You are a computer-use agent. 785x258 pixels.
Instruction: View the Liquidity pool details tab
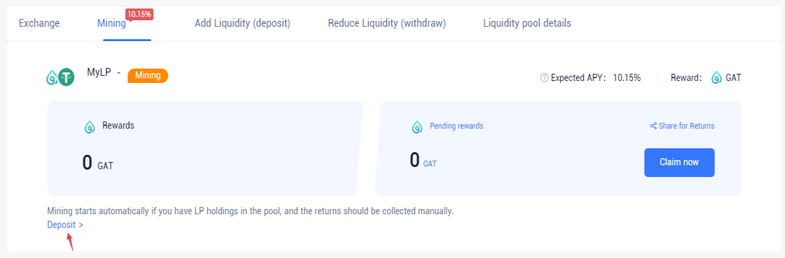(x=527, y=24)
